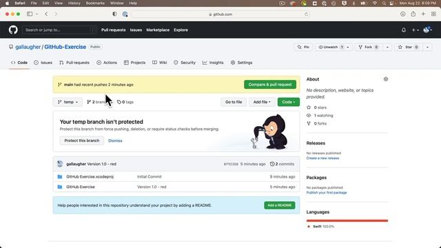Click Go to file button
The image size is (441, 248).
(234, 102)
